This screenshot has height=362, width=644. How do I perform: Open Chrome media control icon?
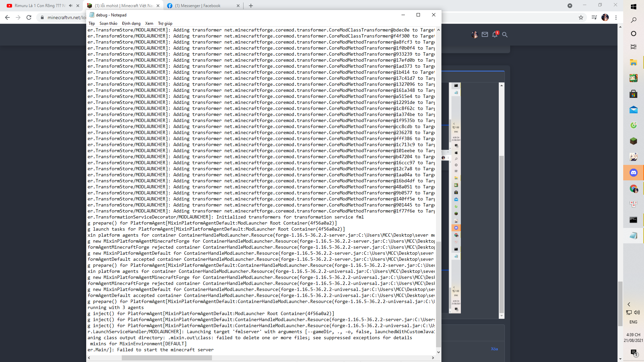pos(594,17)
